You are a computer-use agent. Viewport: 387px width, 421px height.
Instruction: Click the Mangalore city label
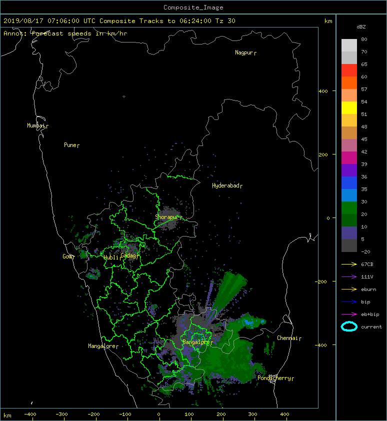102,346
